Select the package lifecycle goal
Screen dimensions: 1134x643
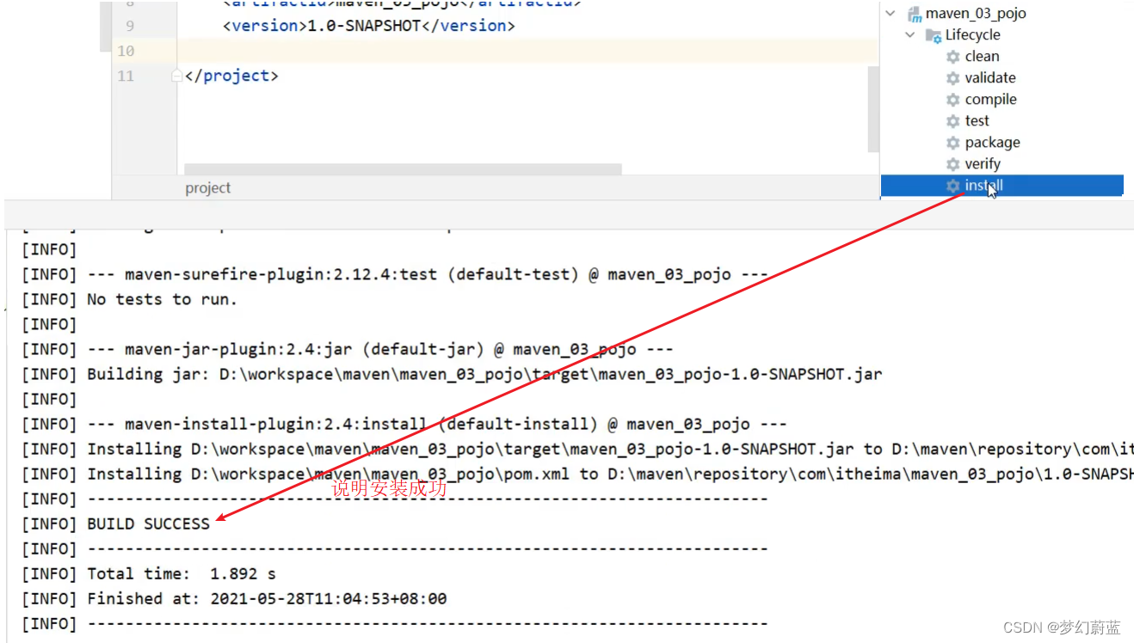coord(992,143)
